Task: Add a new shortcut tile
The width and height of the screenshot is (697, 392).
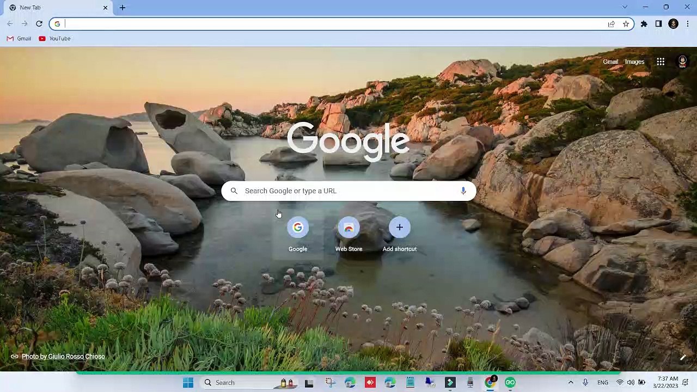Action: (400, 235)
